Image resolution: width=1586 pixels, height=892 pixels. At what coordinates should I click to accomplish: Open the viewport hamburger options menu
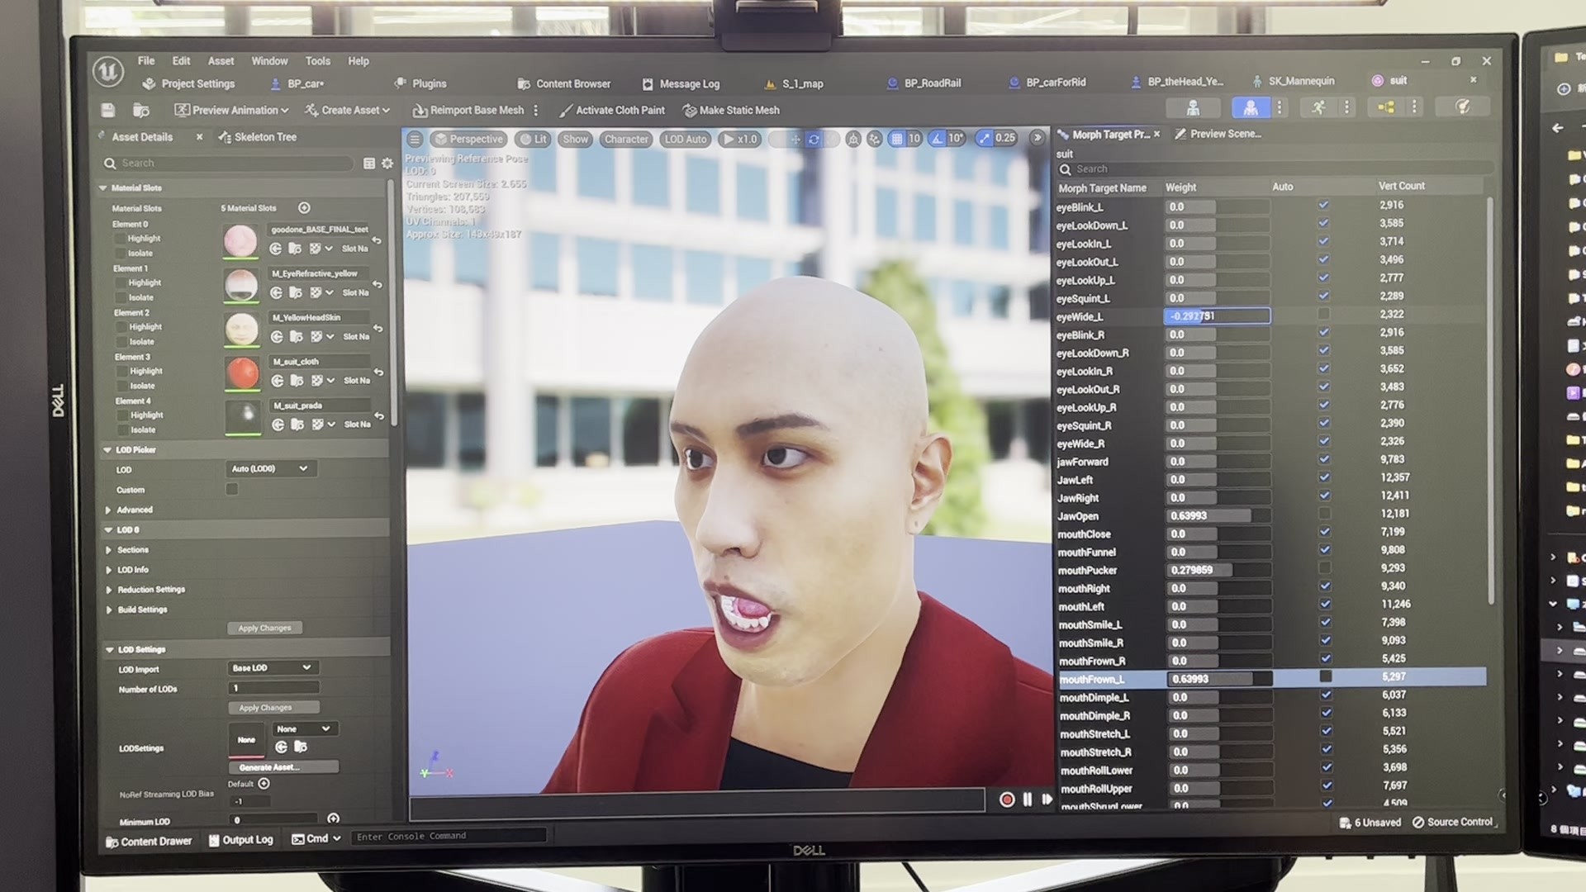pos(415,139)
